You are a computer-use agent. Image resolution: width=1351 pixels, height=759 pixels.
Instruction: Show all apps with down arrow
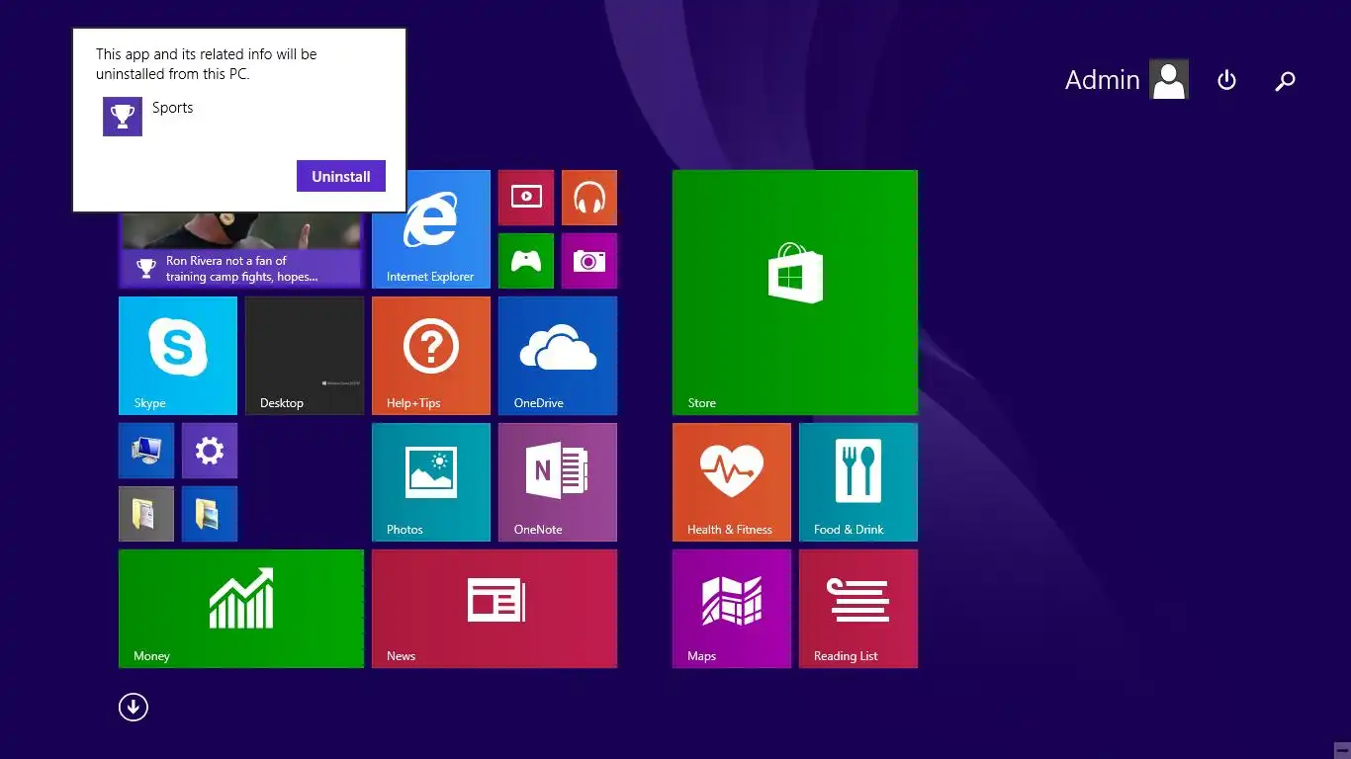(134, 707)
